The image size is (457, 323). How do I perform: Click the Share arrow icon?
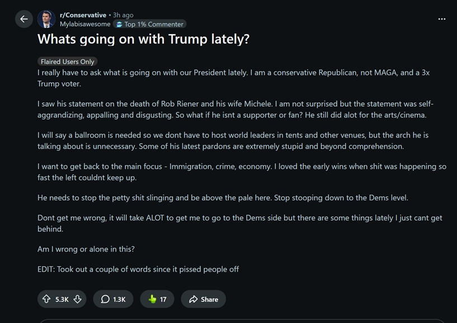(x=194, y=300)
